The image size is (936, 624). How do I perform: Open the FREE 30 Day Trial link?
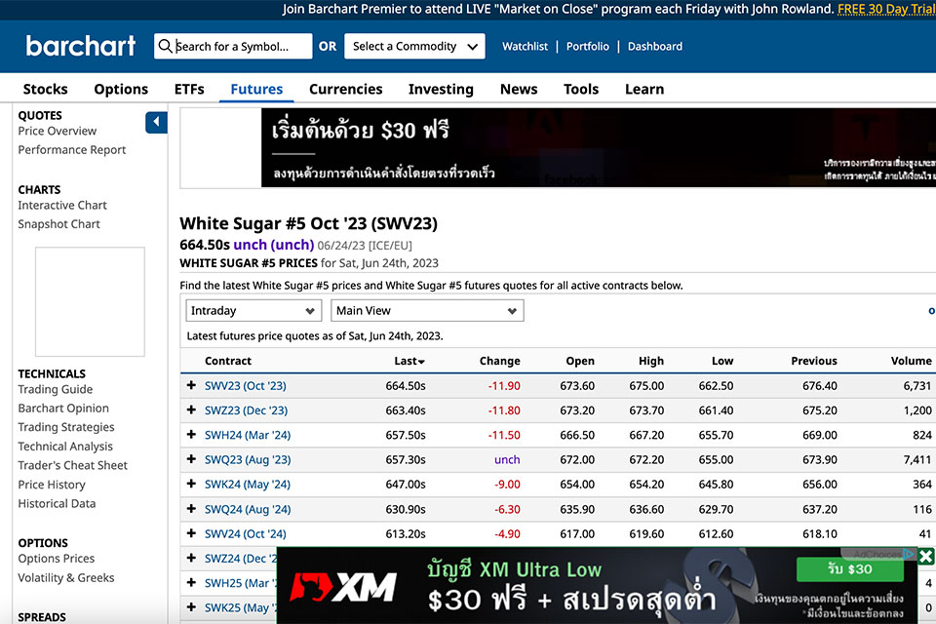[886, 9]
